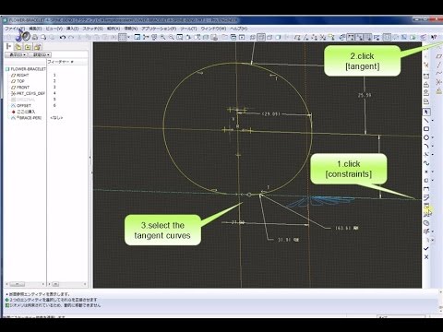Click the Refit view icon
This screenshot has width=443, height=332.
pyautogui.click(x=180, y=38)
